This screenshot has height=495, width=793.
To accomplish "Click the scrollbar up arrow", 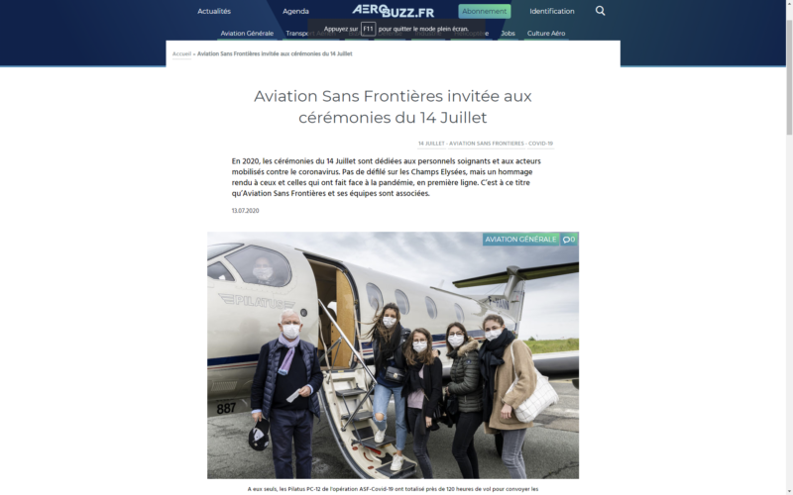I will [x=789, y=3].
